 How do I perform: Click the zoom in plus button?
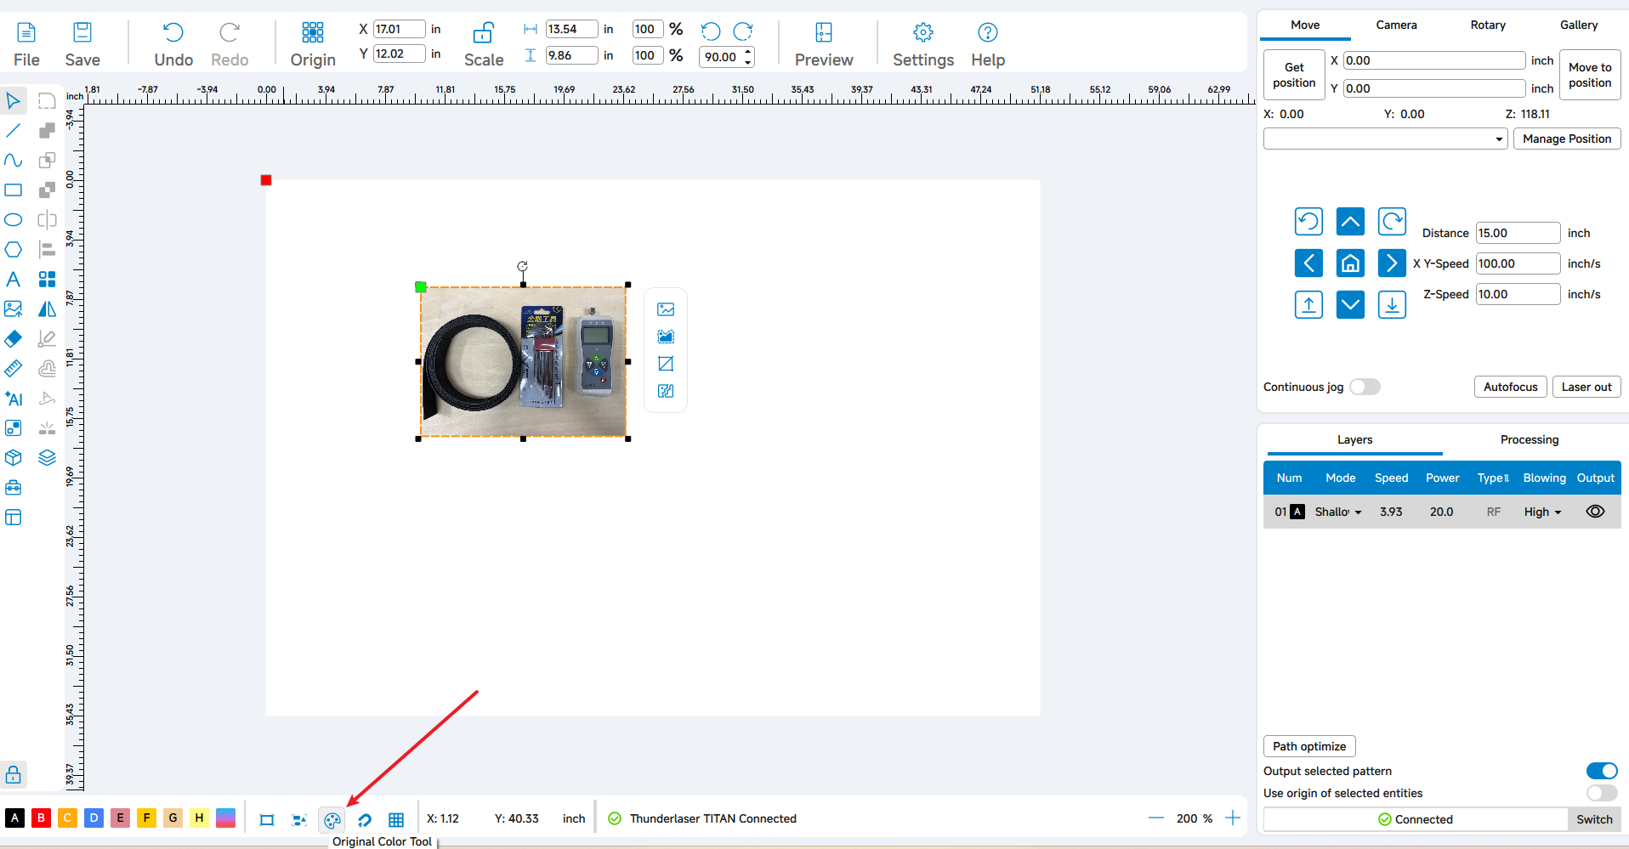1233,818
